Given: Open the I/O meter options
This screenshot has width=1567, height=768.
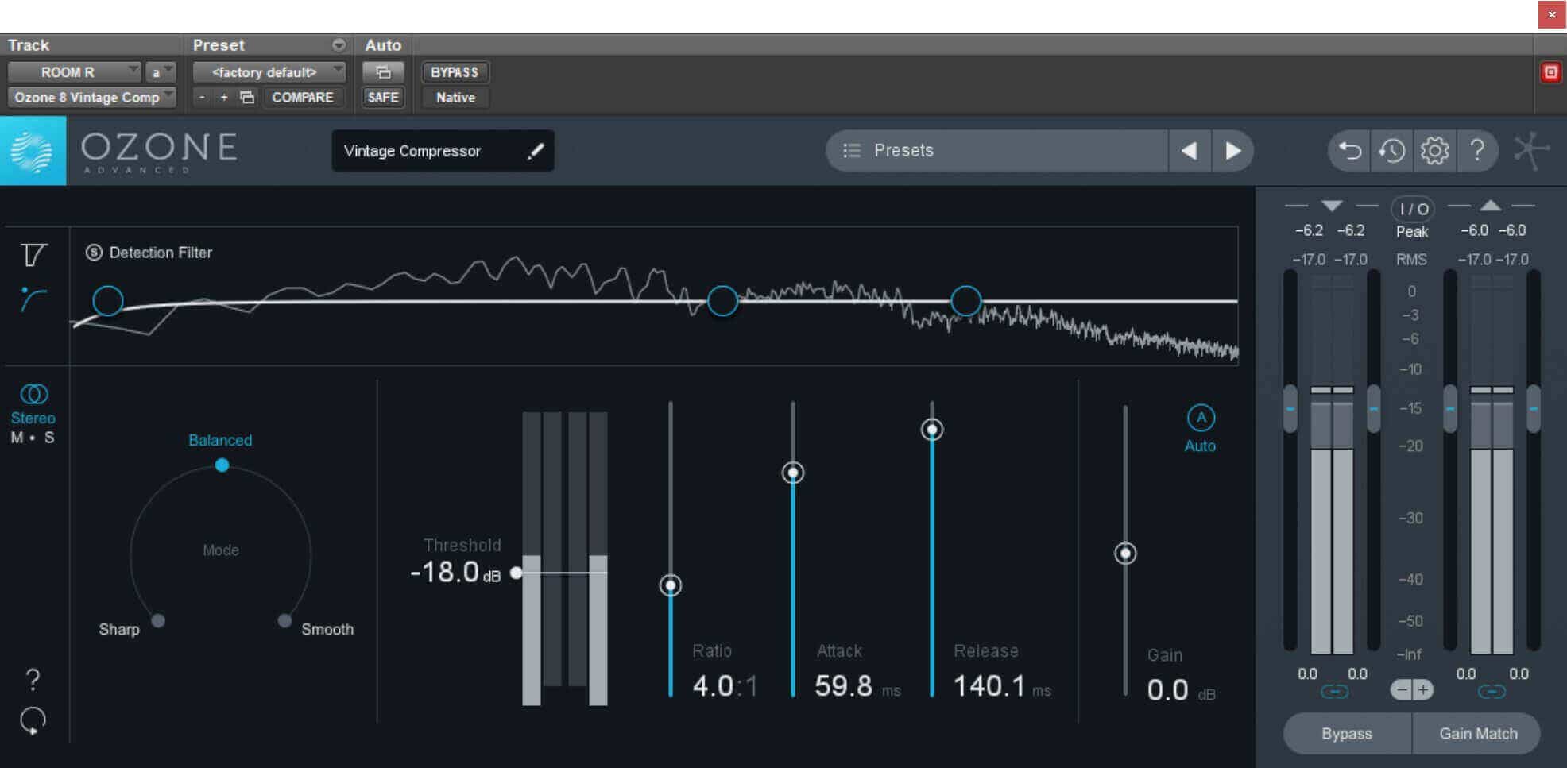Looking at the screenshot, I should click(x=1413, y=209).
